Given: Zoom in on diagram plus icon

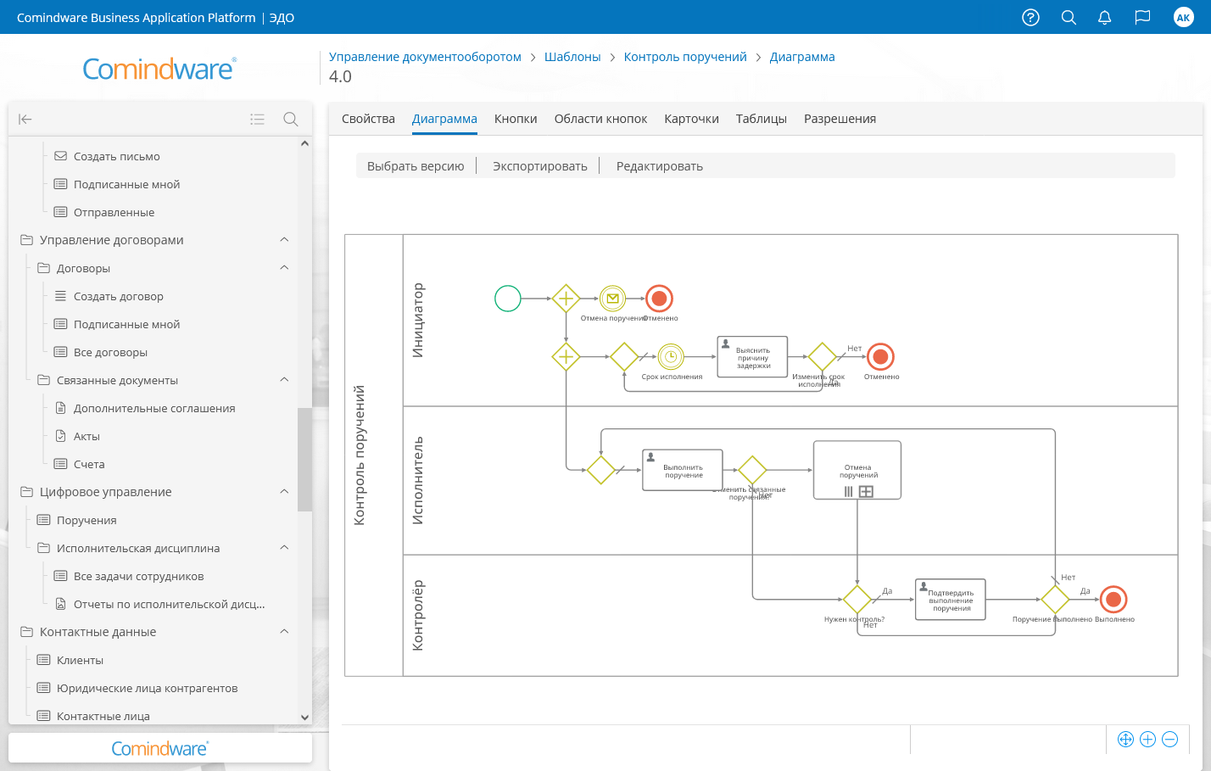Looking at the screenshot, I should click(x=1147, y=739).
